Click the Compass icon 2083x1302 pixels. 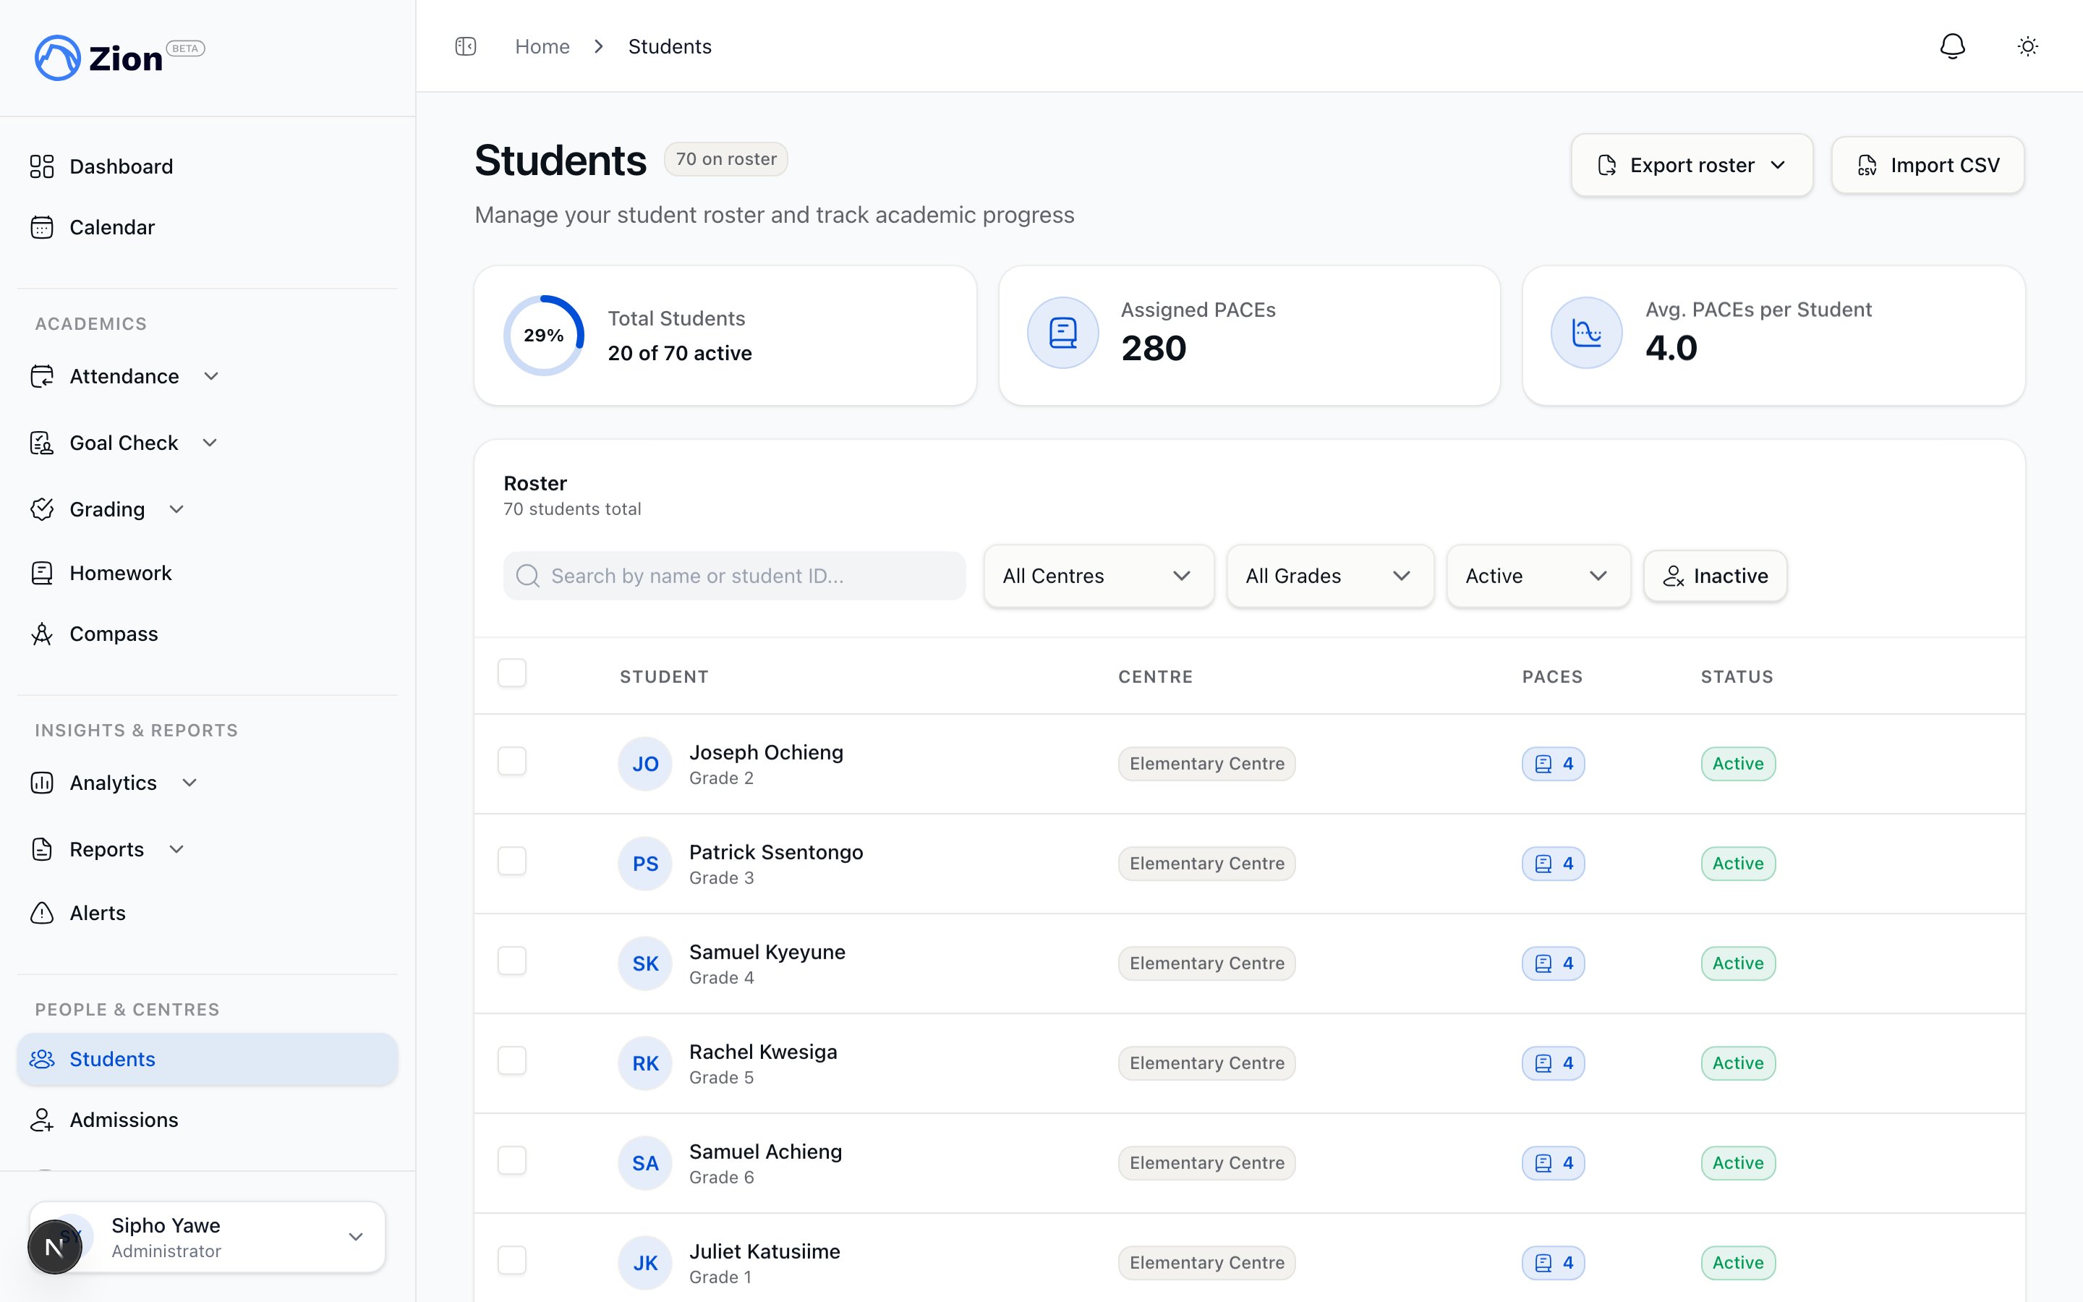tap(41, 634)
